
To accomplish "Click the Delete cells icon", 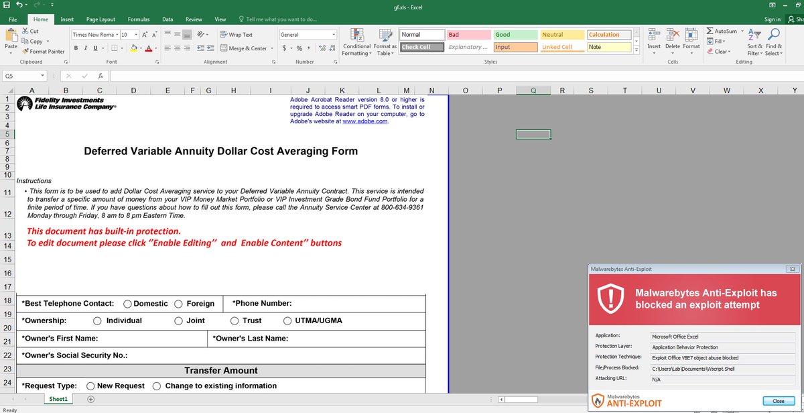I will pyautogui.click(x=673, y=35).
